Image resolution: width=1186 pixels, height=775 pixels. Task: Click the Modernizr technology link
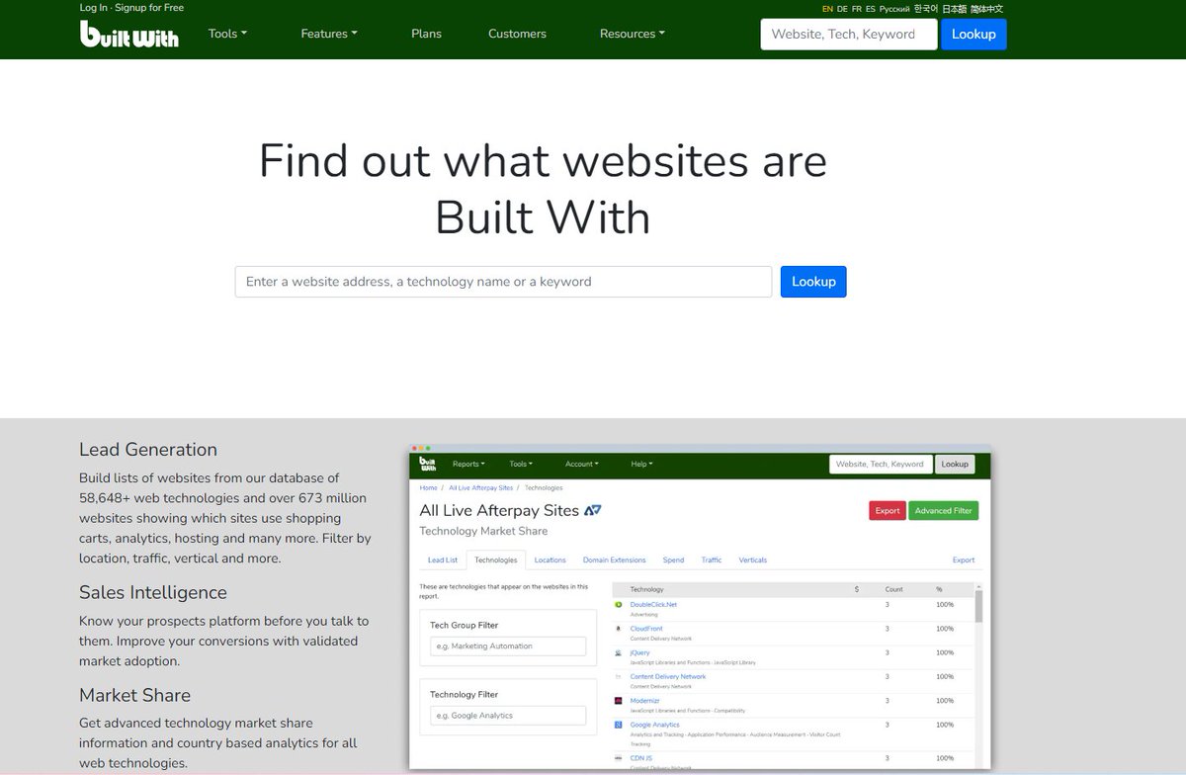click(645, 701)
